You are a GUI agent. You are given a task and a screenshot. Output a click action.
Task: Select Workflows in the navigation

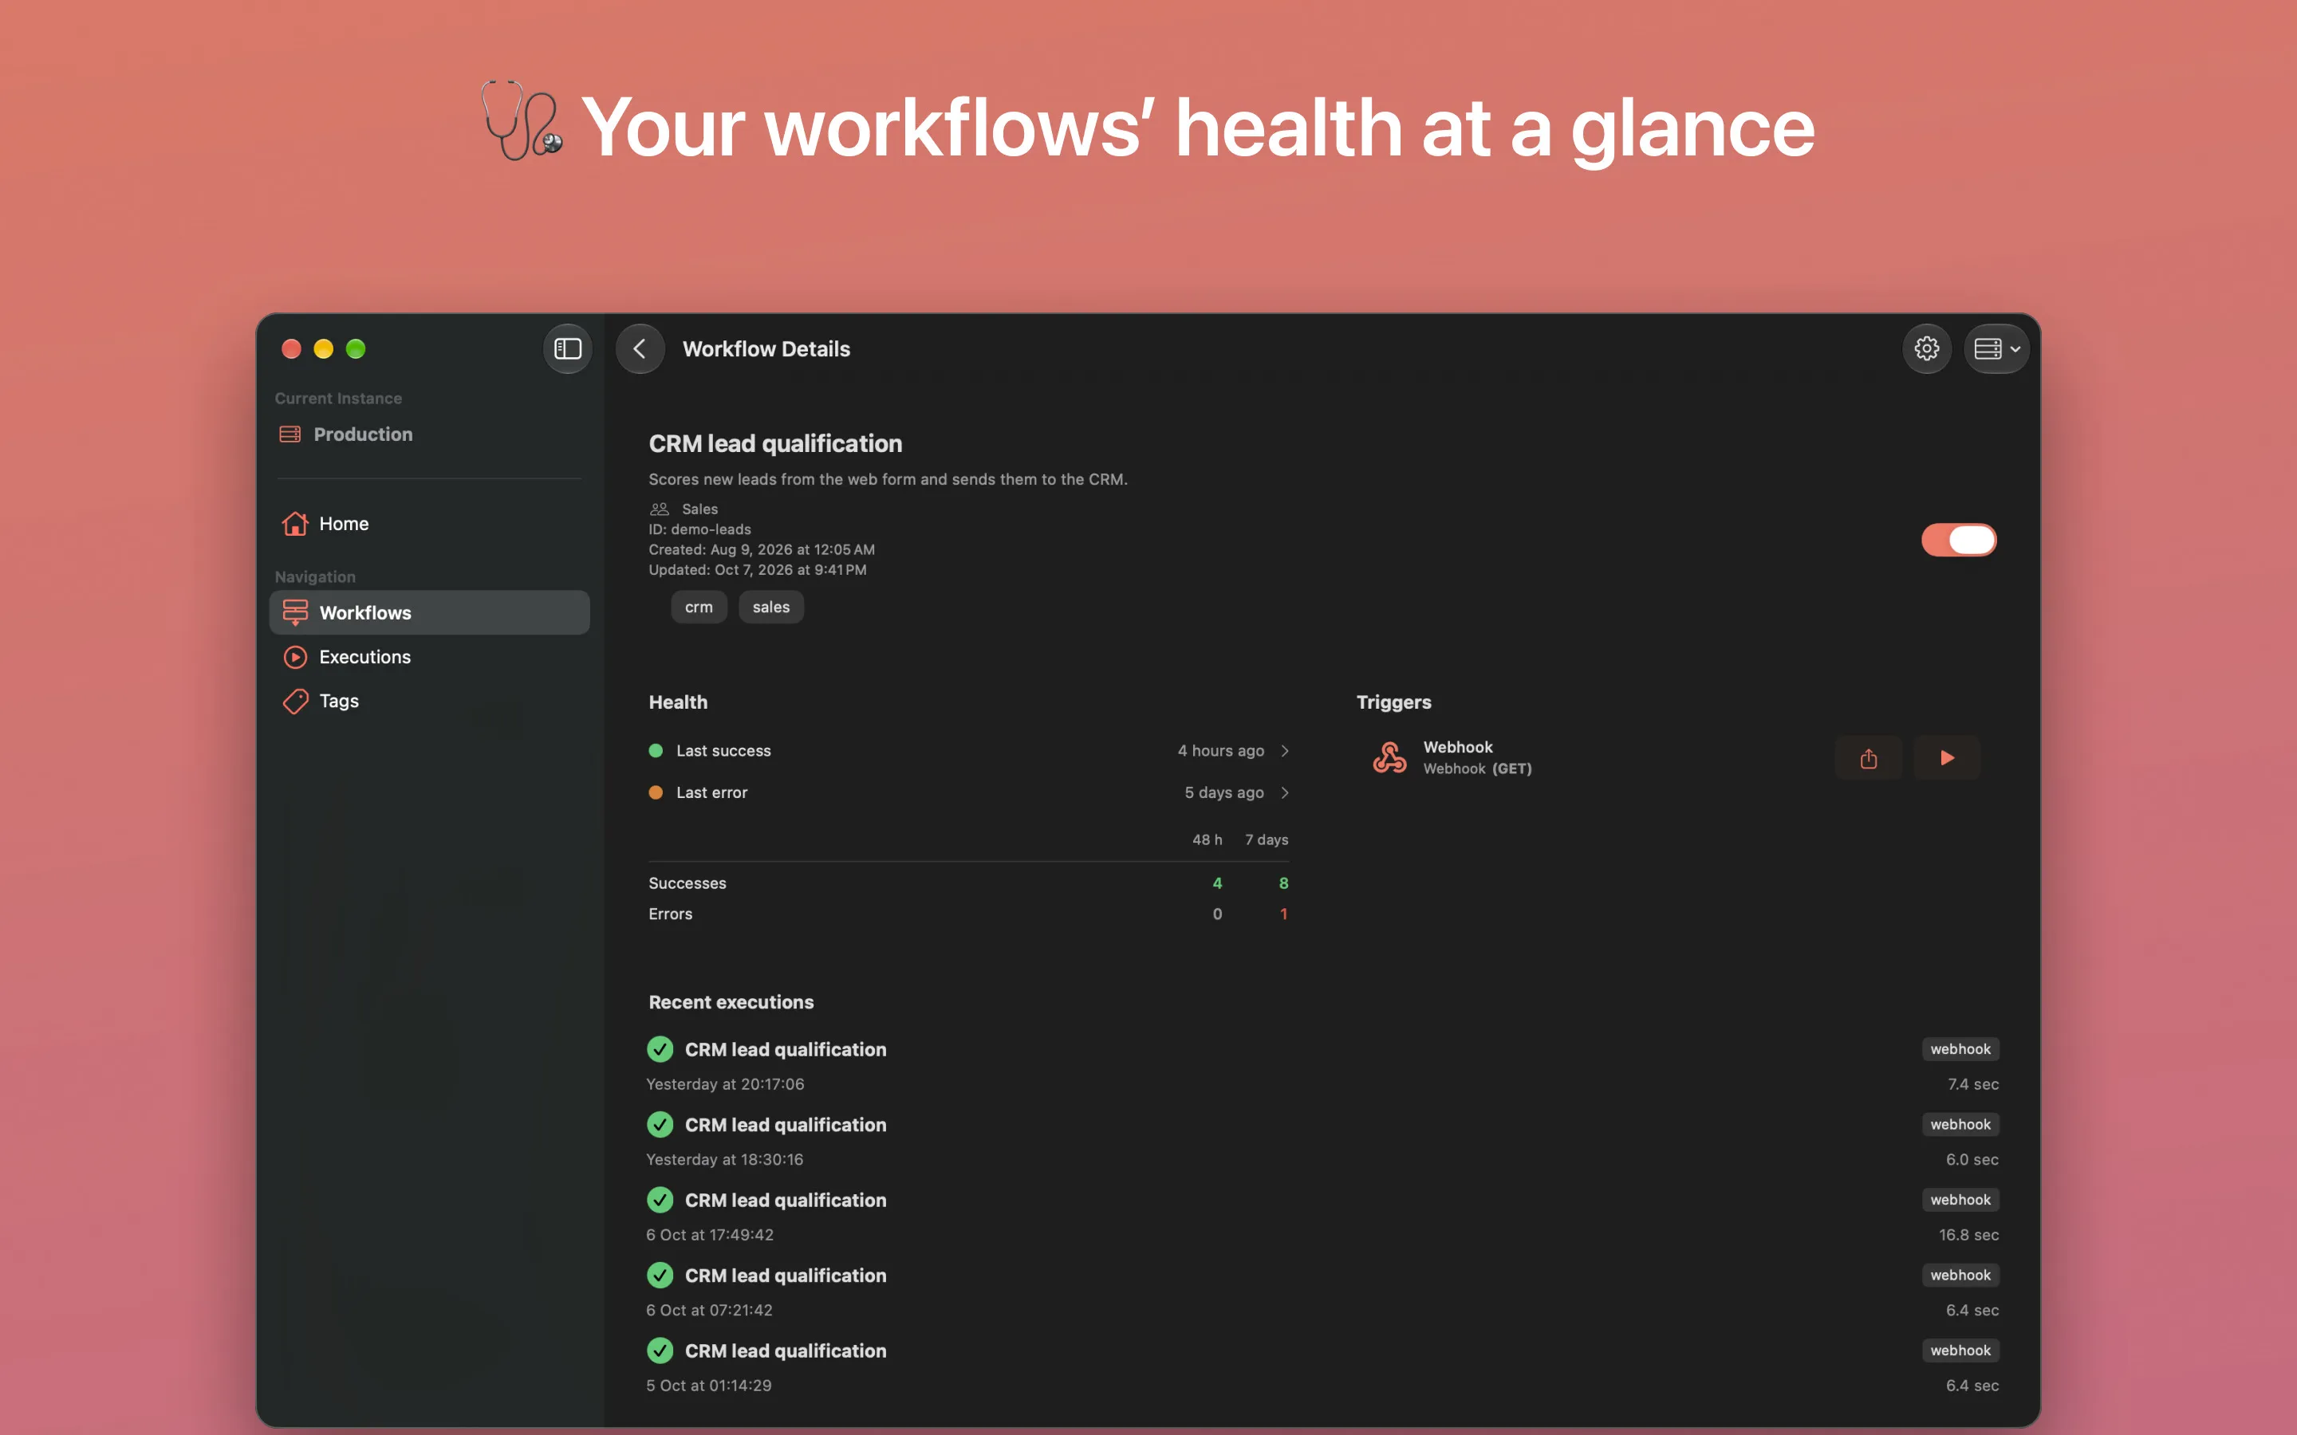429,612
